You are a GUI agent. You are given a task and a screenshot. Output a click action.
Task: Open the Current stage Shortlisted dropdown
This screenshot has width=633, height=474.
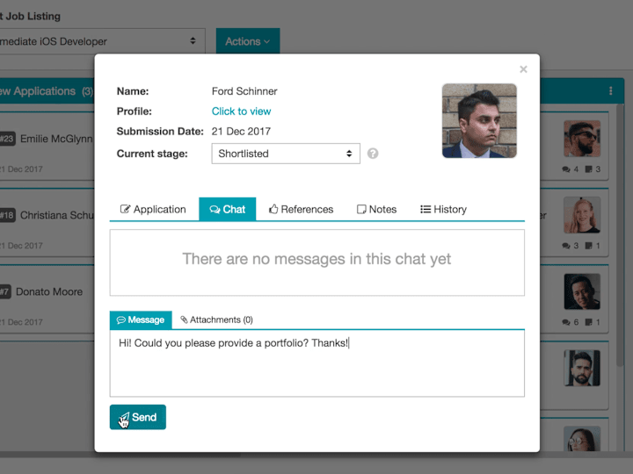point(286,154)
